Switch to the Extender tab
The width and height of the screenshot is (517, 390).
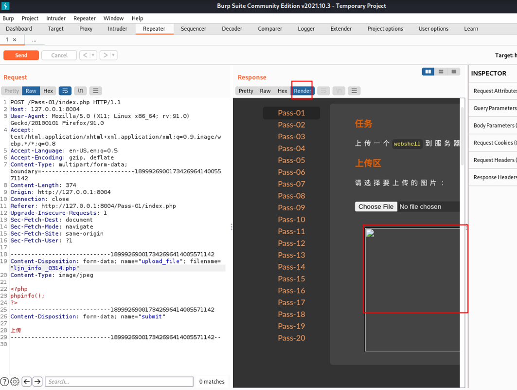point(341,29)
